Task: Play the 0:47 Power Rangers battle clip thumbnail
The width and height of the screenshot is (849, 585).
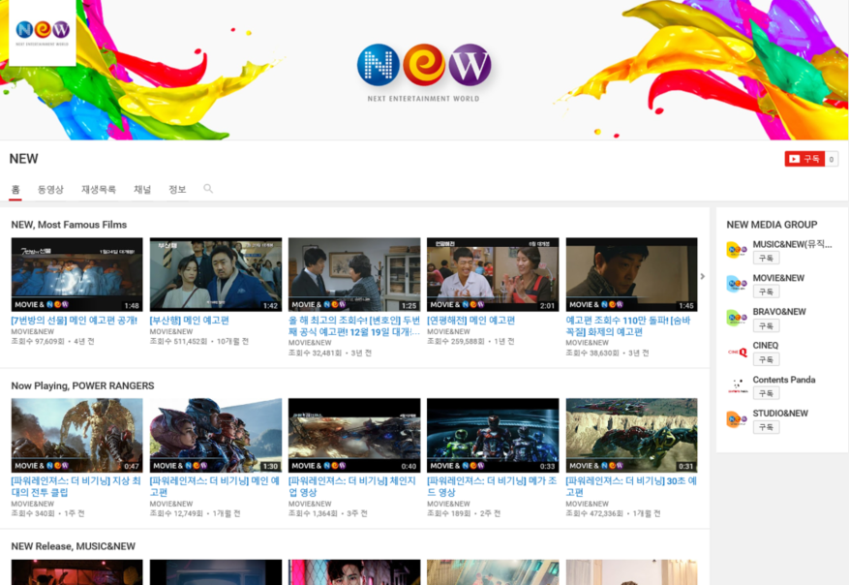Action: 76,435
